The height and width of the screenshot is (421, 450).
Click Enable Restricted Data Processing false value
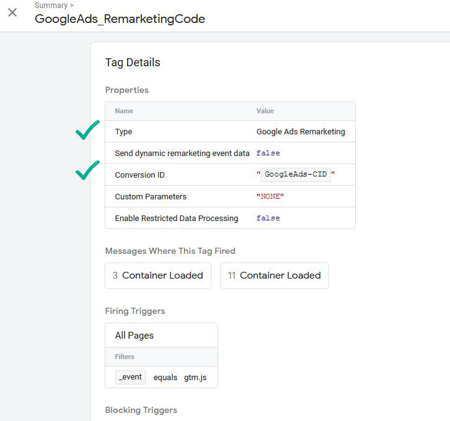pos(268,218)
